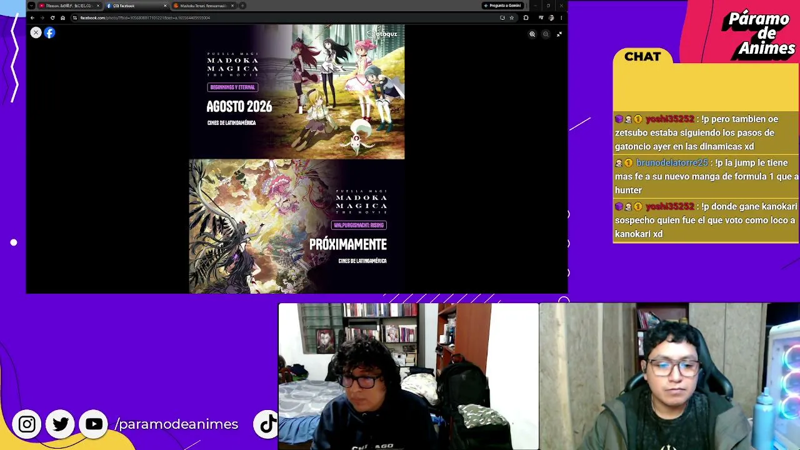Click the otaquz watermark logo
Screen dimensions: 800x450
[382, 34]
